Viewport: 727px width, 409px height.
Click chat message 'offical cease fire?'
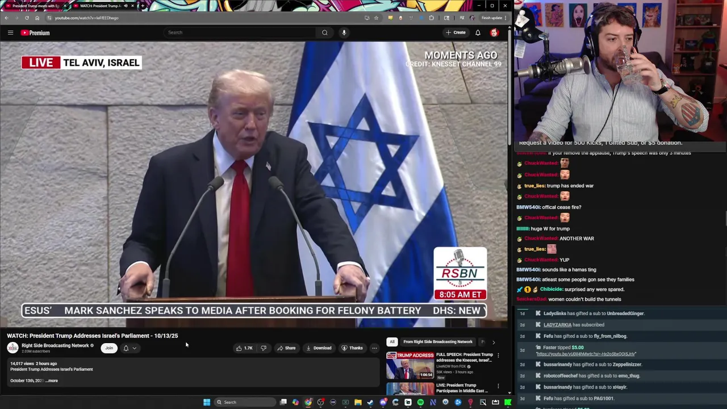click(x=562, y=207)
